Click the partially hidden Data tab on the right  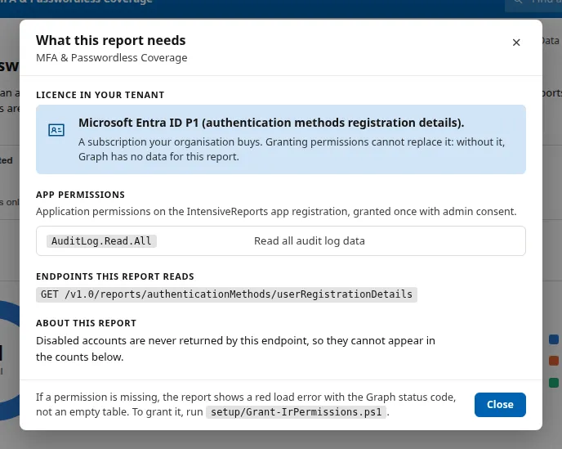pos(551,41)
